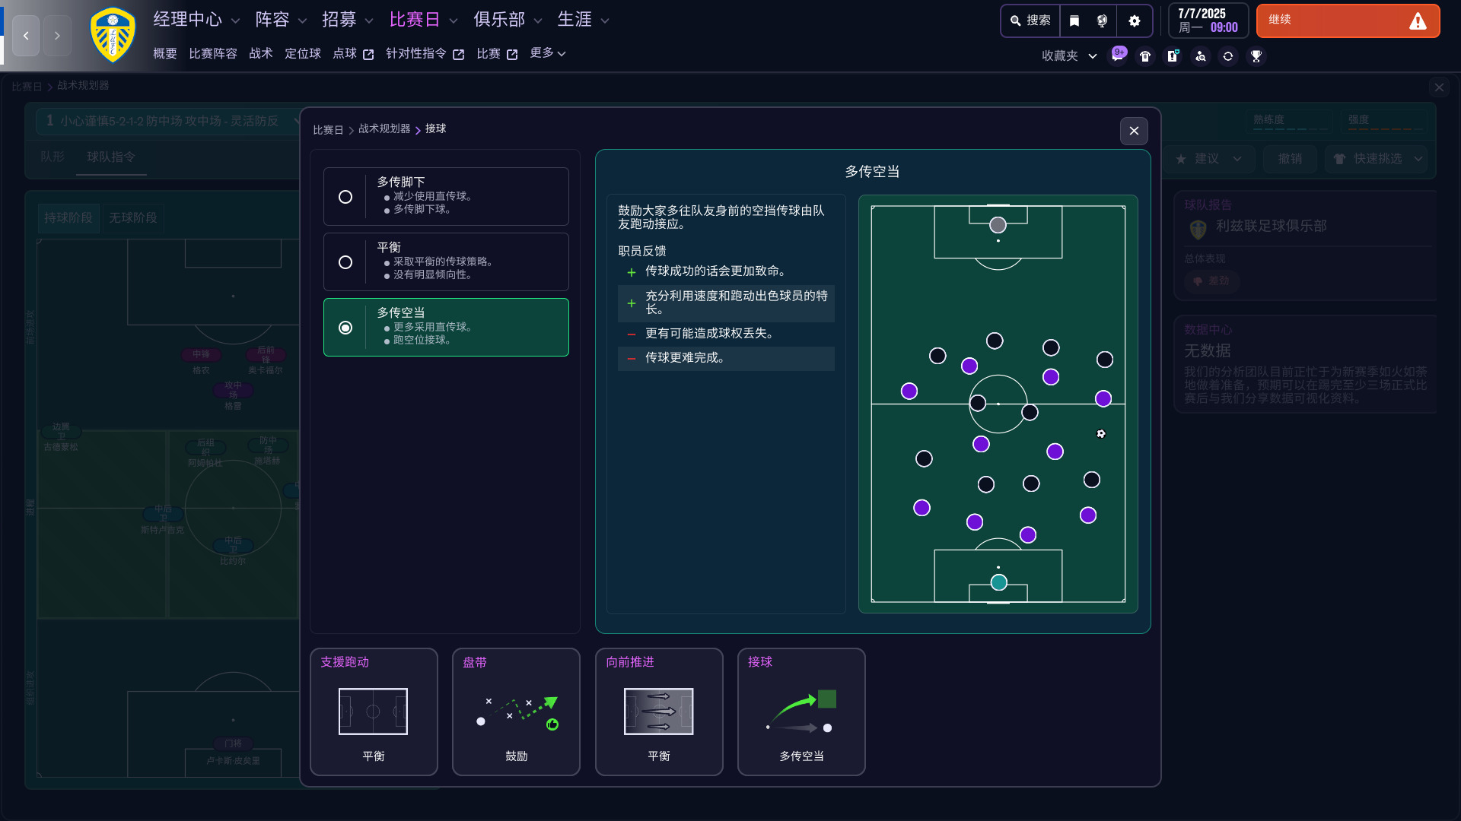Open the settings gear icon
1461x821 pixels.
[x=1134, y=21]
